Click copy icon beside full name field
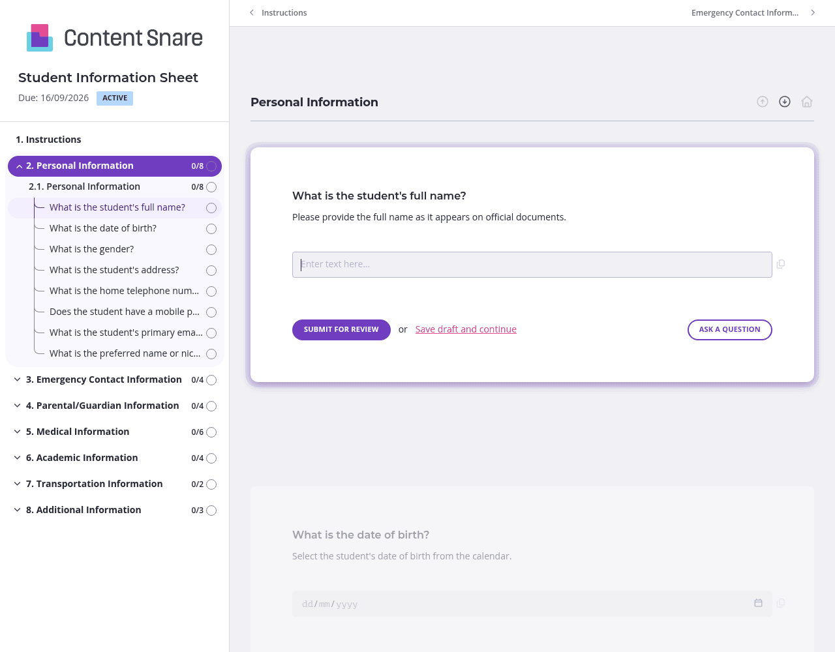The height and width of the screenshot is (652, 835). 781,264
